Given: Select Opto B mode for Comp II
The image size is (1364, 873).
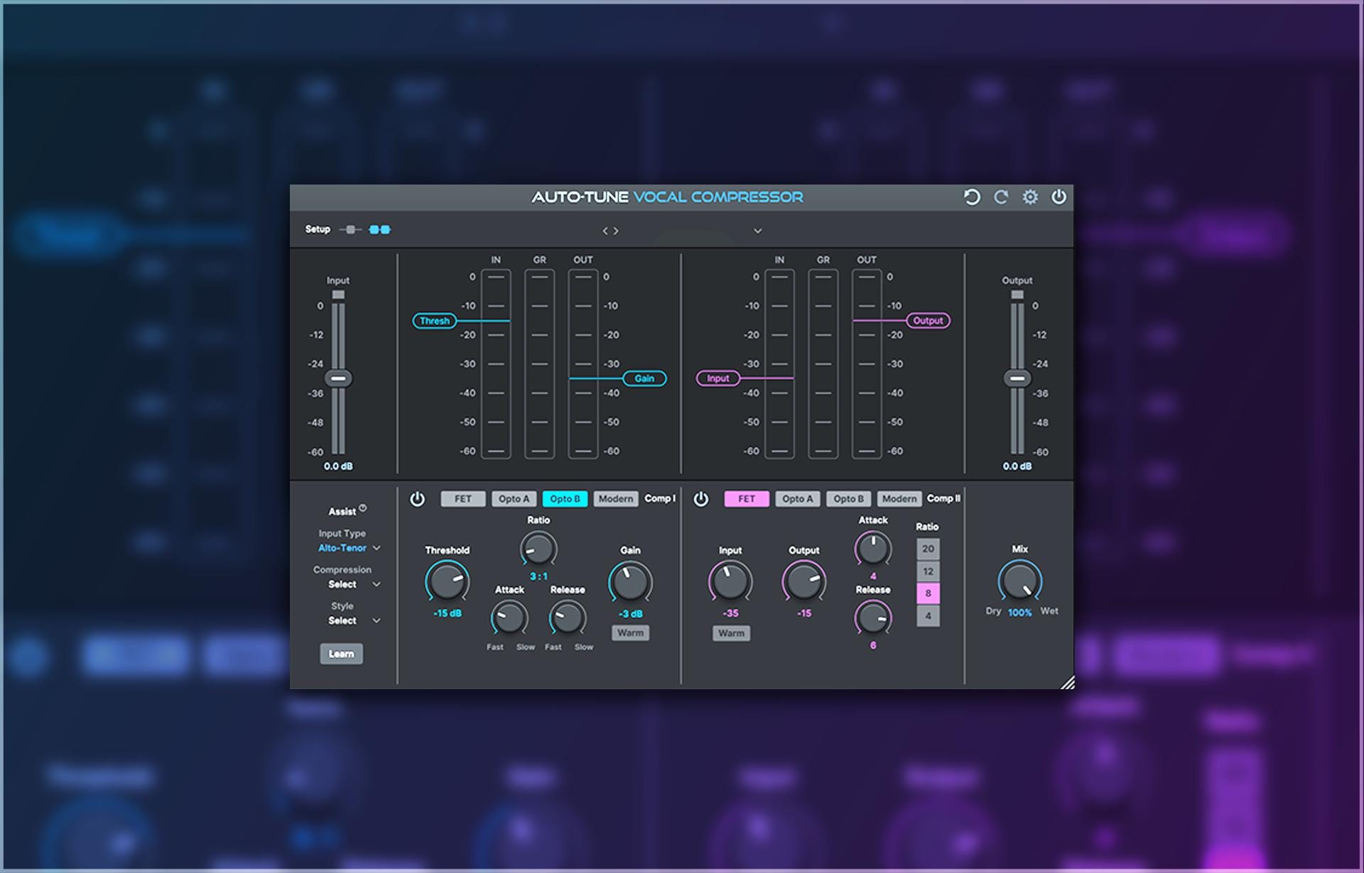Looking at the screenshot, I should tap(848, 499).
